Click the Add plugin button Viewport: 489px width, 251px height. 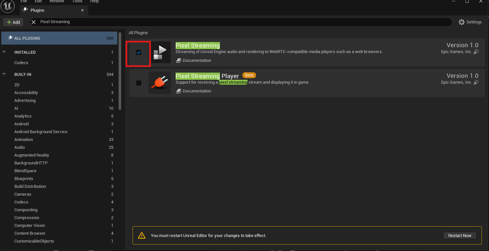[x=13, y=22]
